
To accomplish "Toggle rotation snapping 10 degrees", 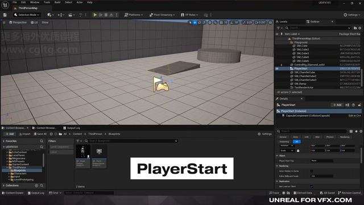I will pyautogui.click(x=234, y=23).
